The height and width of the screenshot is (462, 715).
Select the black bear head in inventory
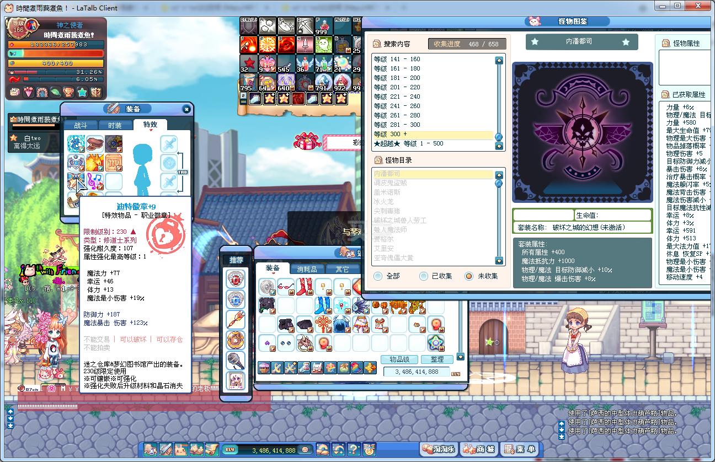(x=267, y=306)
